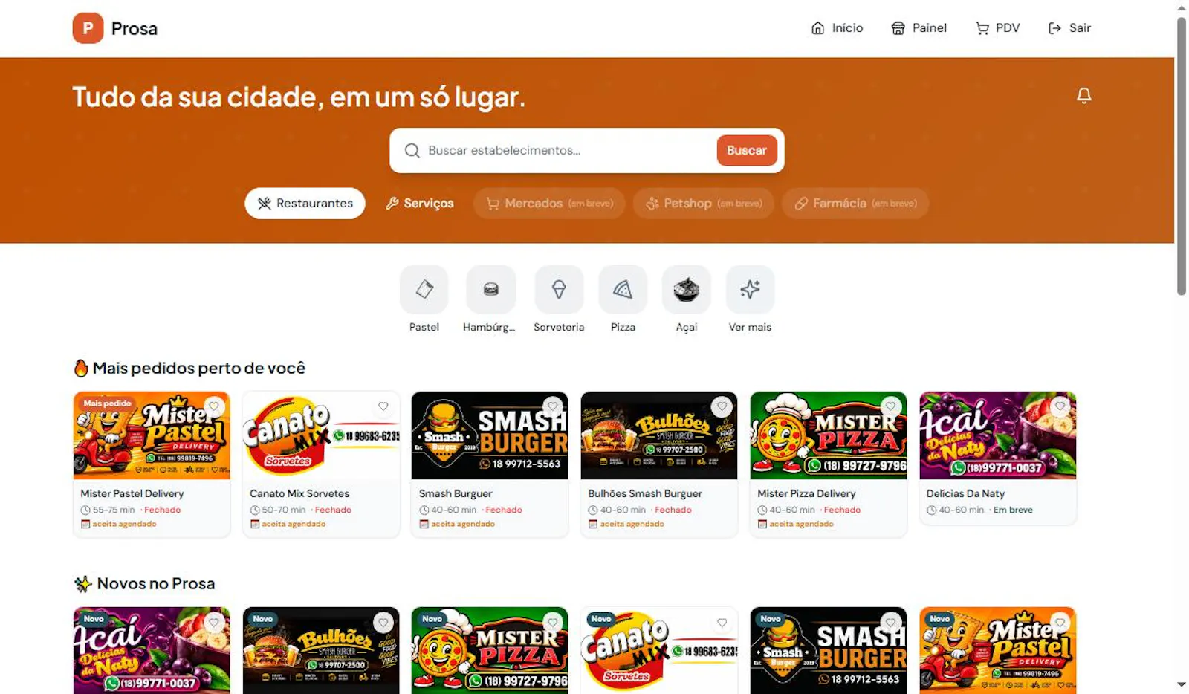The image size is (1189, 694).
Task: Open the Delícias Da Naty banner in Mais pedidos
Action: point(998,435)
